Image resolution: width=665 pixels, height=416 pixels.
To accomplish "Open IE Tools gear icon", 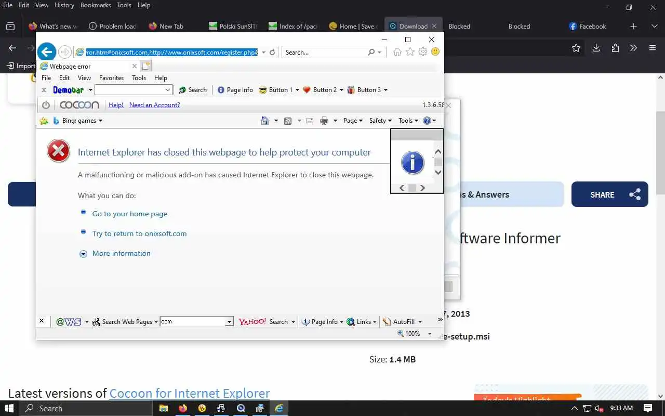I will pyautogui.click(x=423, y=51).
